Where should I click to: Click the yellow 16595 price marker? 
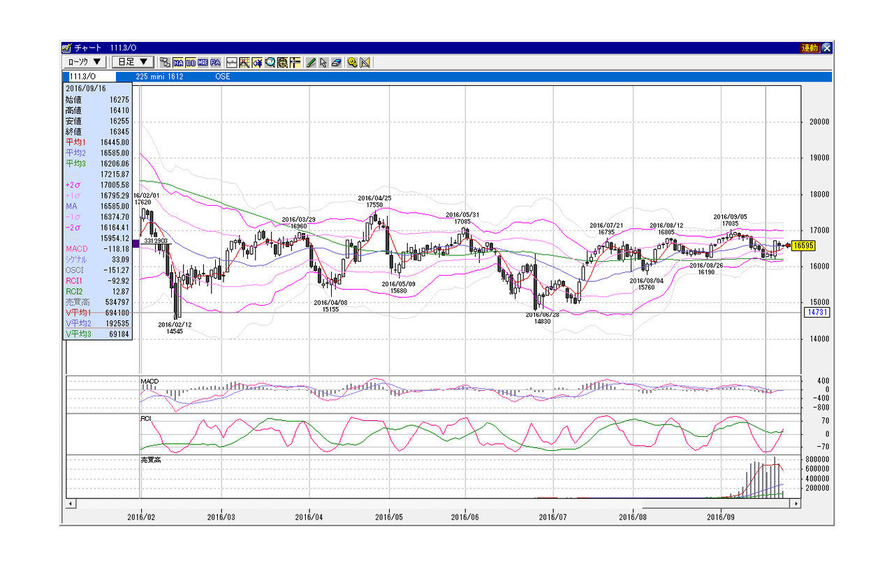pyautogui.click(x=805, y=245)
